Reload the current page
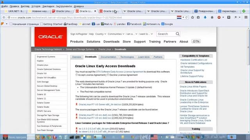 coord(186,17)
